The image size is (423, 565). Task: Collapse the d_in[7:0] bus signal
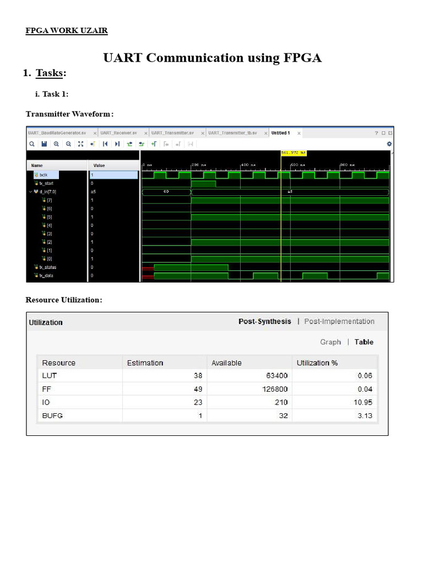tap(31, 191)
